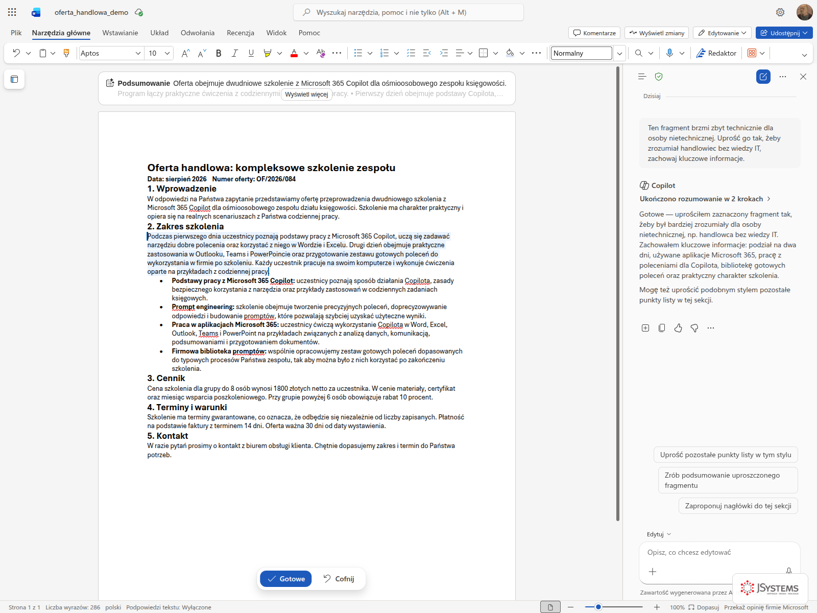
Task: Increase font size with the larger A
Action: click(186, 53)
